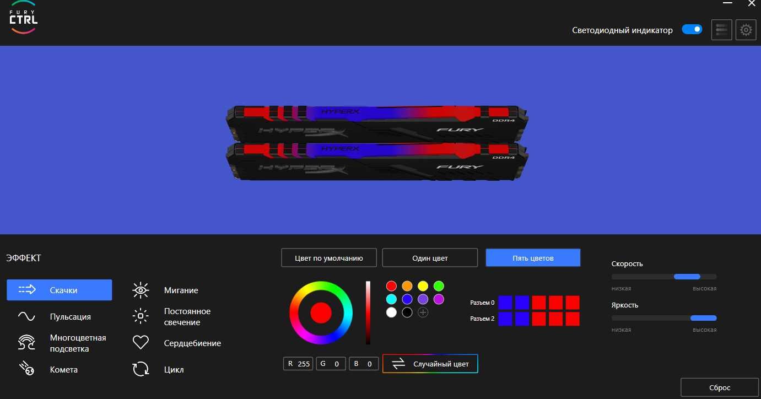
Task: Pick the white preset color swatch
Action: tap(391, 312)
